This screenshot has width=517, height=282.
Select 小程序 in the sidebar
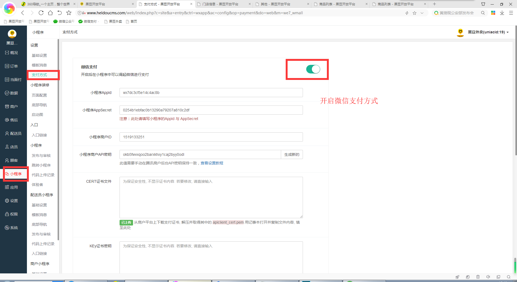click(x=13, y=174)
